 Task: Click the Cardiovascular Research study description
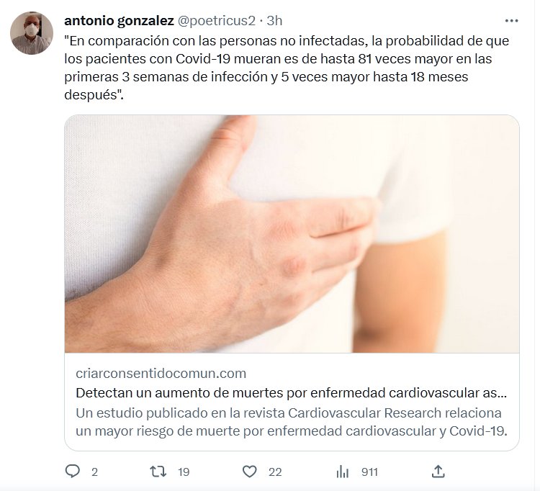click(292, 422)
